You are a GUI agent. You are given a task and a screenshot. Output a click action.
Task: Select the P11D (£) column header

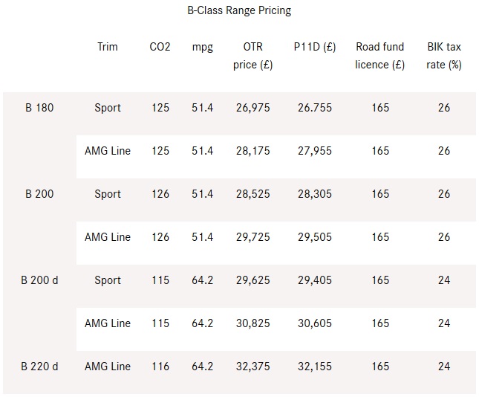coord(315,47)
